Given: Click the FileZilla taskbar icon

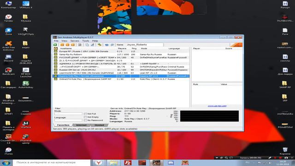Looking at the screenshot, I should [128, 163].
